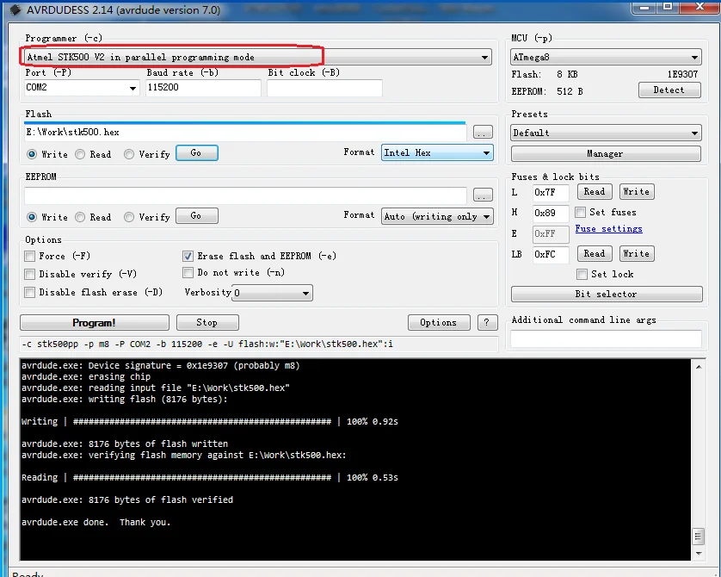Browse for Flash file with ... button
Image resolution: width=721 pixels, height=577 pixels.
(483, 133)
